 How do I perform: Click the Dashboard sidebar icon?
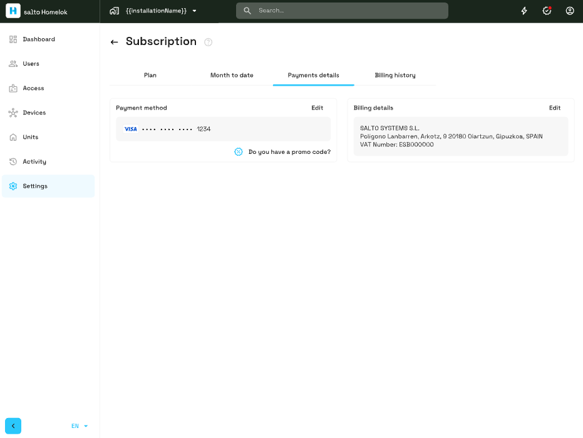point(13,39)
